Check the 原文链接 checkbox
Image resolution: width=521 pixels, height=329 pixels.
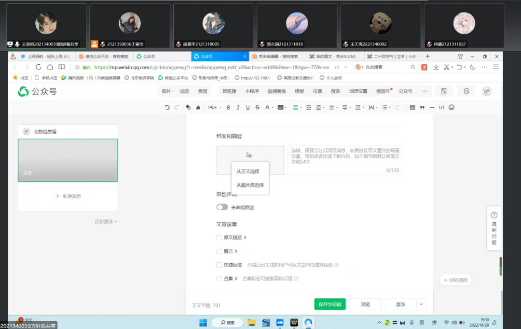coord(219,238)
